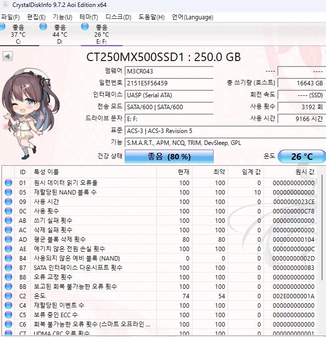Screen dimensions: 326x337
Task: Open the 테마(T) menu
Action: pyautogui.click(x=89, y=17)
